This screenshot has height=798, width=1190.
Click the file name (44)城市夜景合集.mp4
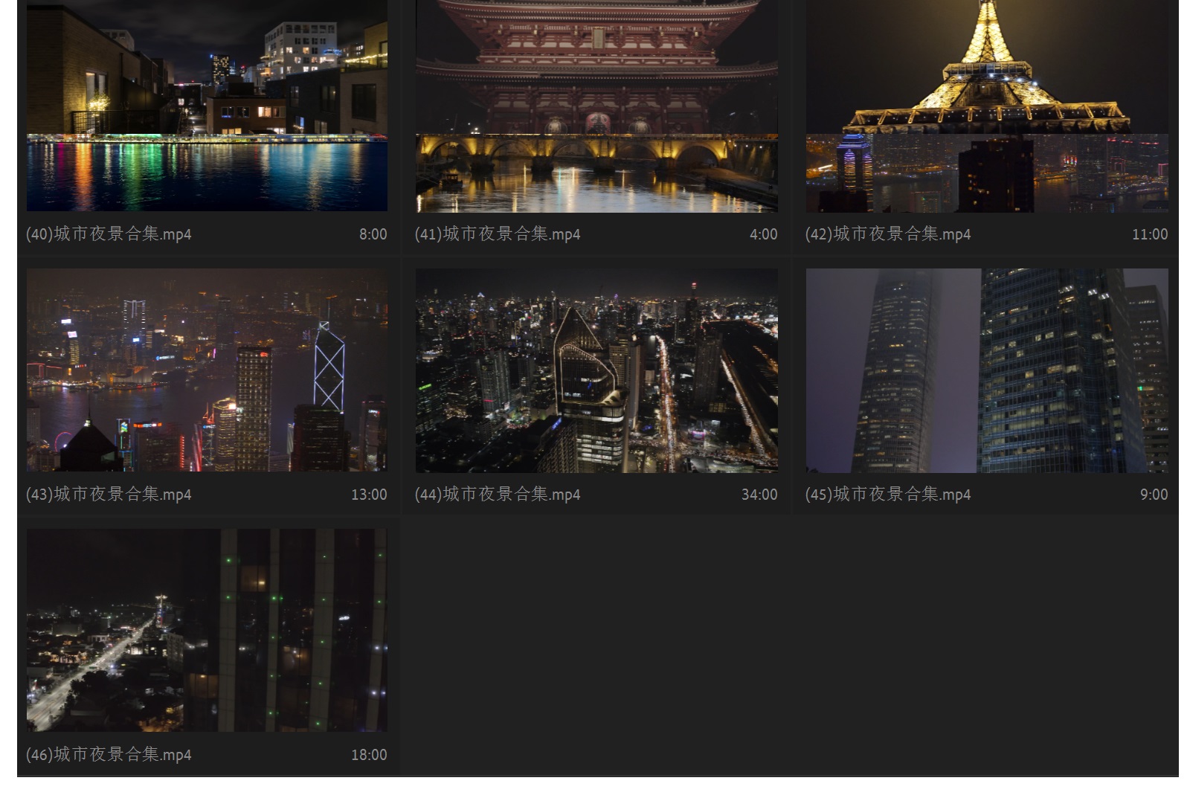click(x=498, y=495)
